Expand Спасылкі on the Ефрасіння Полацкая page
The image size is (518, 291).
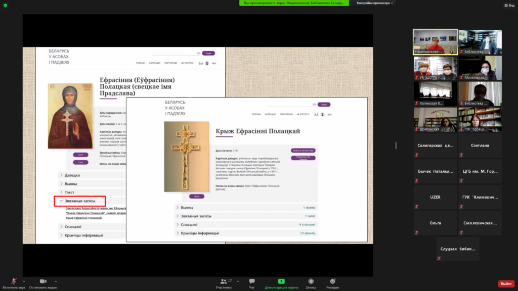[92, 227]
